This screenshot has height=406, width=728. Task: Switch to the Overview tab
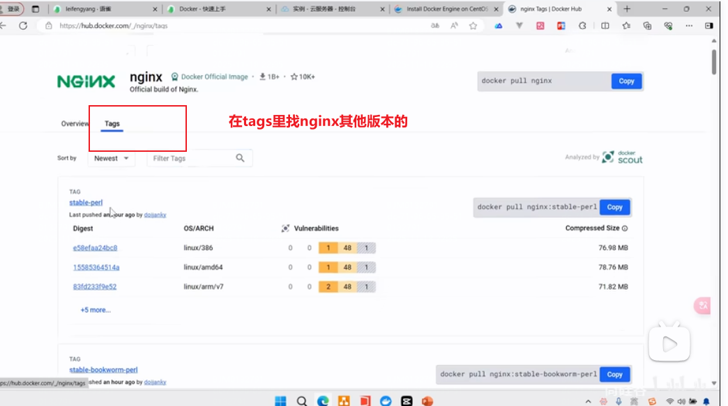75,124
